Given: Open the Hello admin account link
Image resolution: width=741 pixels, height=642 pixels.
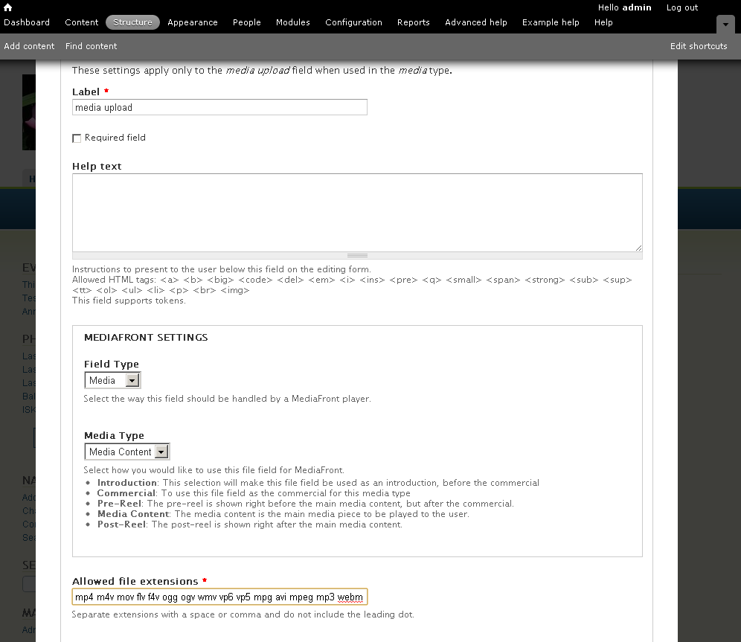Looking at the screenshot, I should pyautogui.click(x=624, y=7).
